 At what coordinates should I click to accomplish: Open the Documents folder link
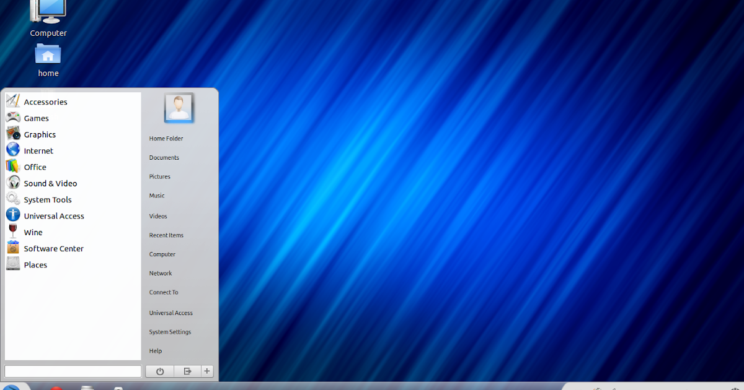point(164,158)
